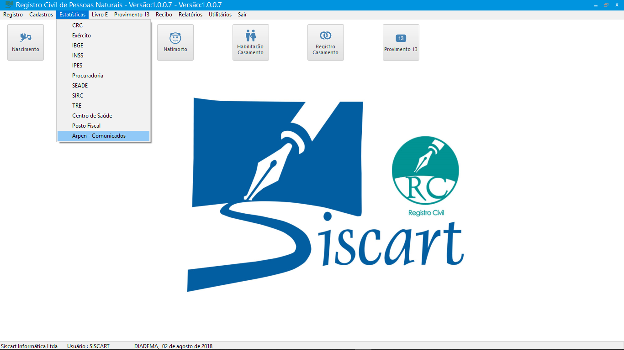Open the Provimento 13 menu bar item
The height and width of the screenshot is (350, 624).
(x=132, y=15)
